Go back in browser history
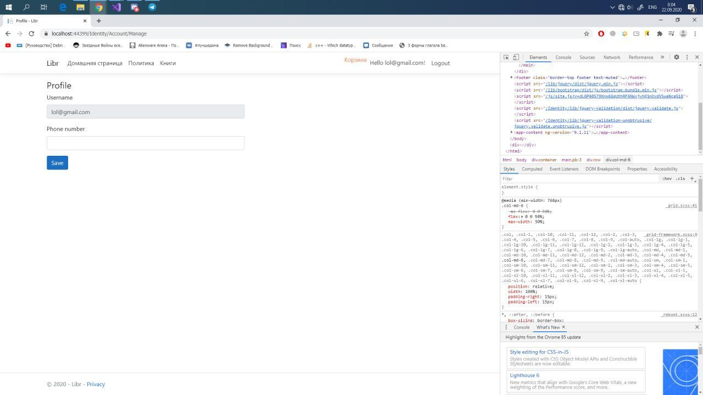The image size is (703, 395). coord(8,33)
